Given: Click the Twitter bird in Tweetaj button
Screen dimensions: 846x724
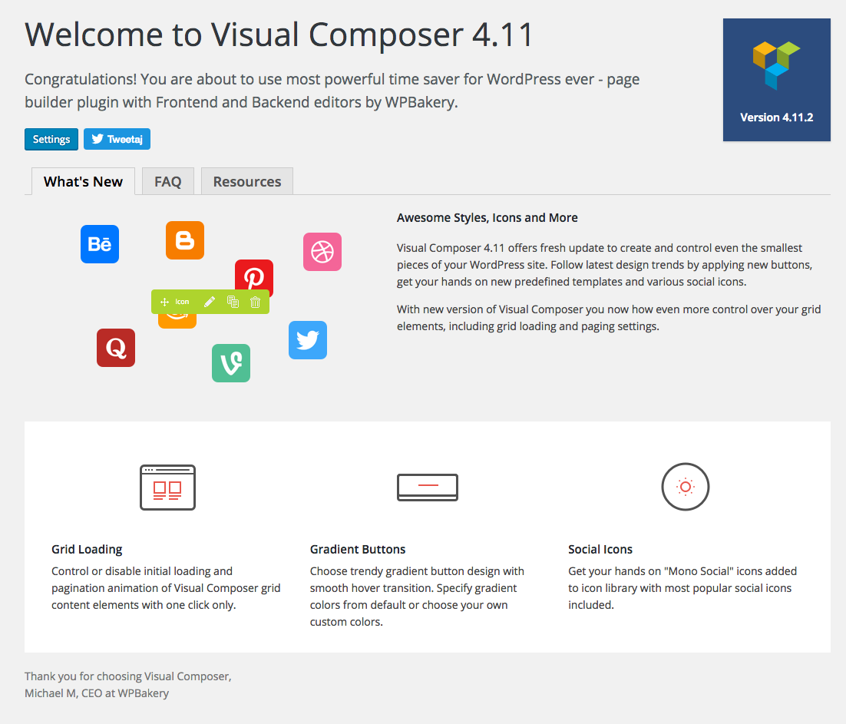Looking at the screenshot, I should (x=97, y=139).
